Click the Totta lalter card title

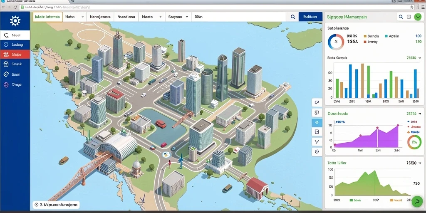point(337,163)
